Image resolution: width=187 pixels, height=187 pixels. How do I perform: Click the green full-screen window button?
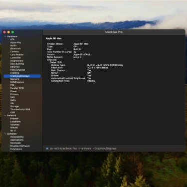(12, 32)
